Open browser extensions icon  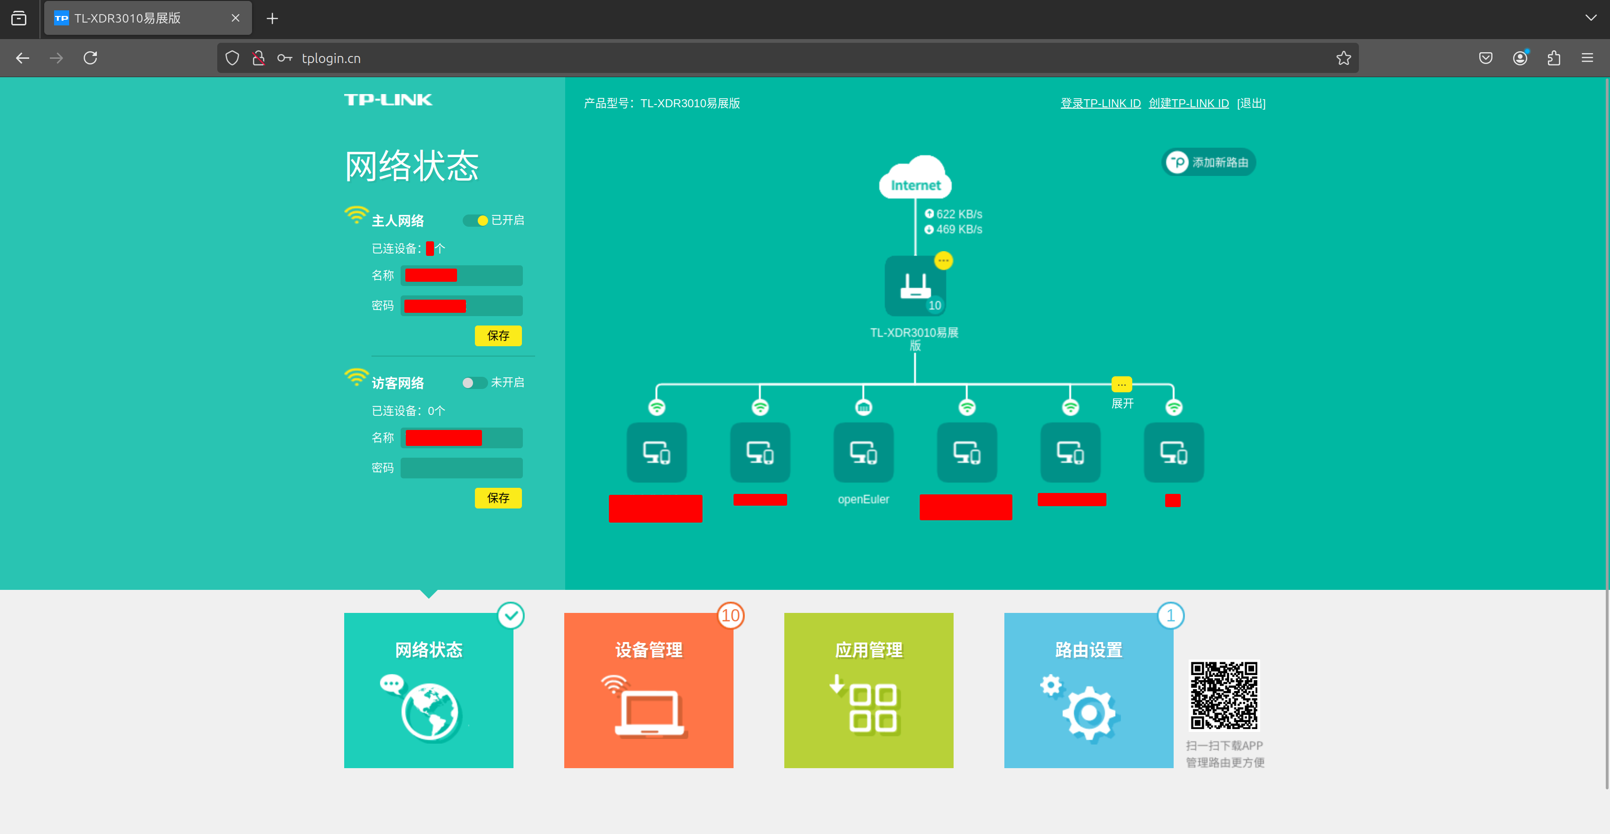coord(1554,58)
